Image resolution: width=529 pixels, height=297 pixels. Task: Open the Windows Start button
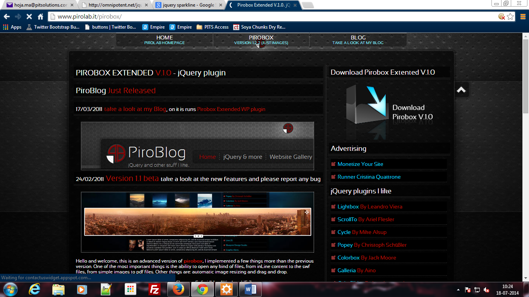(10, 289)
